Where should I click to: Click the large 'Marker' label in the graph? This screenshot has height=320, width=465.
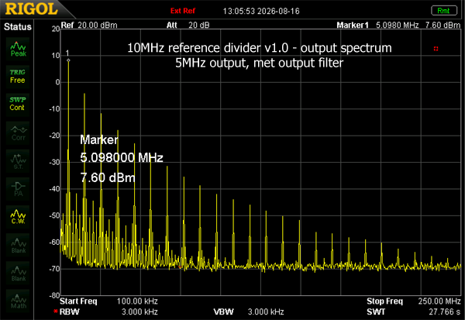click(x=99, y=140)
